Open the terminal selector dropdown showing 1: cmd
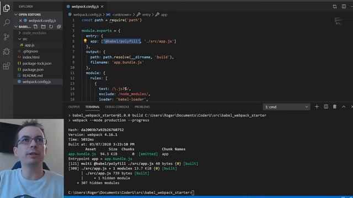This screenshot has width=353, height=198. (286, 107)
